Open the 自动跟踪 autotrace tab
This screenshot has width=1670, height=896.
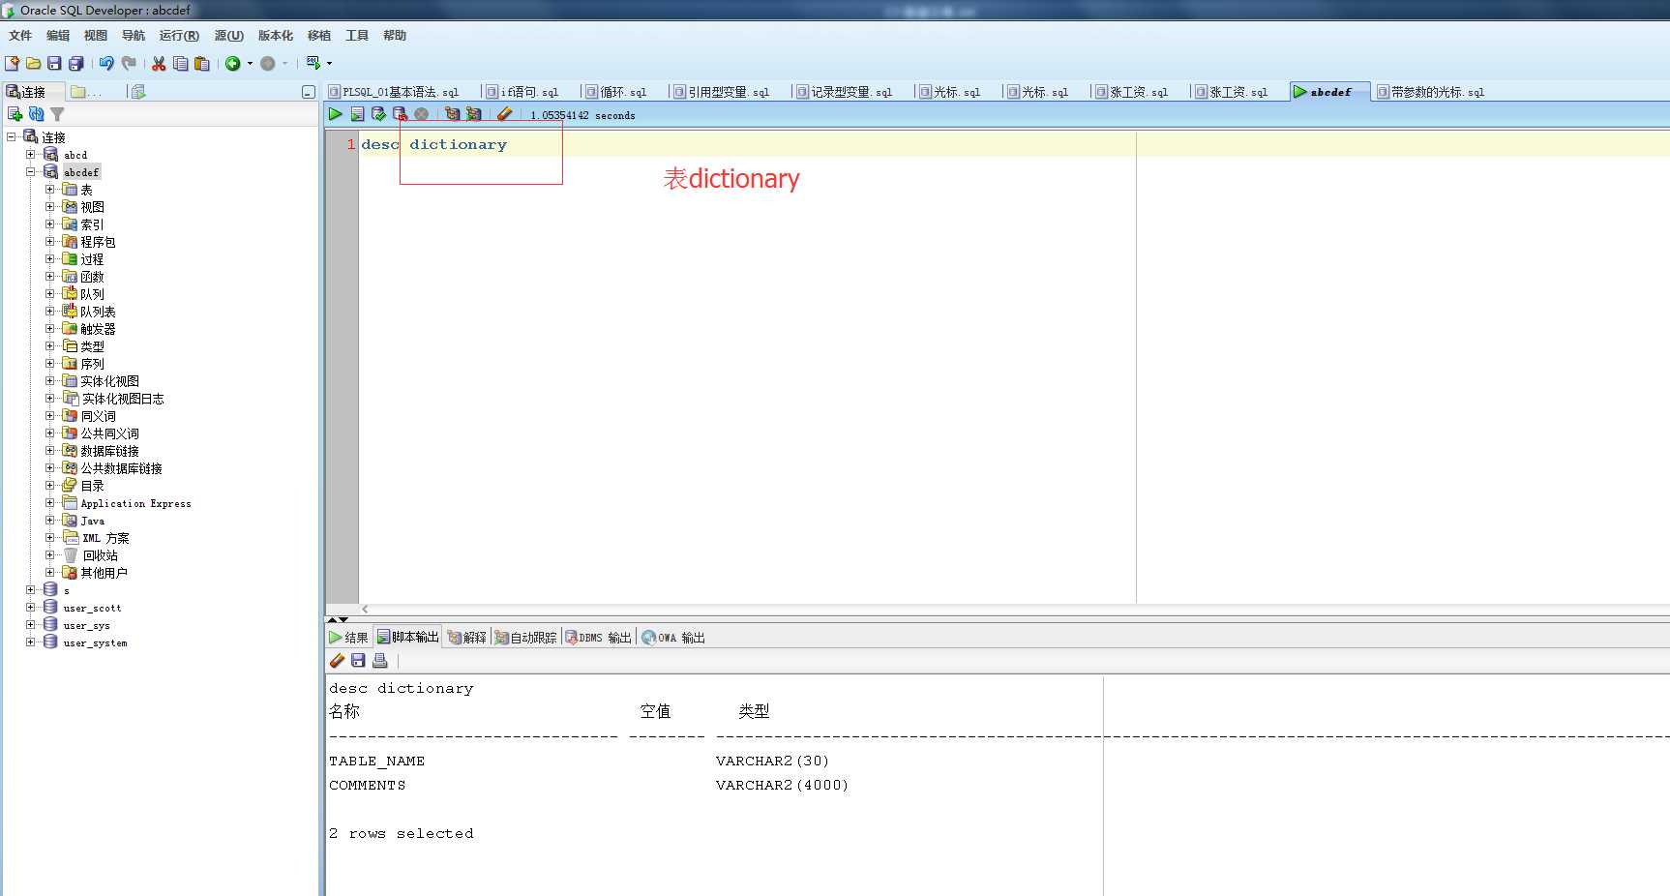[525, 638]
